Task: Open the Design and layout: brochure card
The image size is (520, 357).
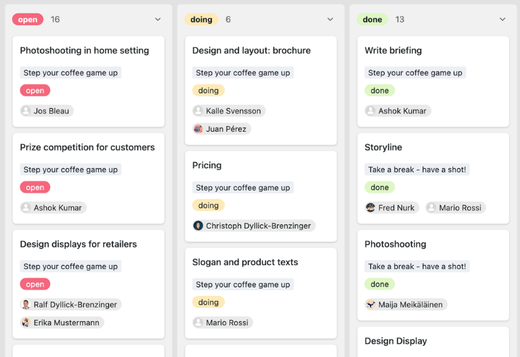Action: (261, 91)
